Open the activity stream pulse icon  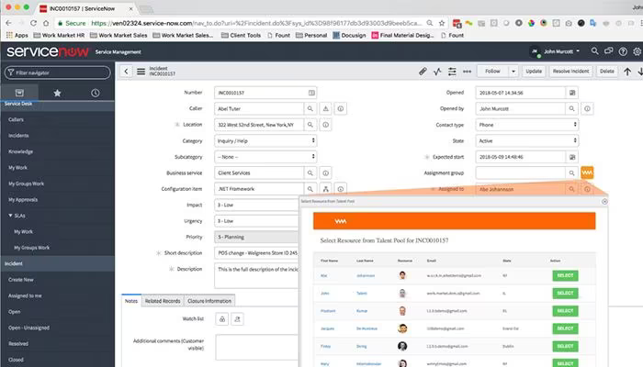tap(437, 72)
